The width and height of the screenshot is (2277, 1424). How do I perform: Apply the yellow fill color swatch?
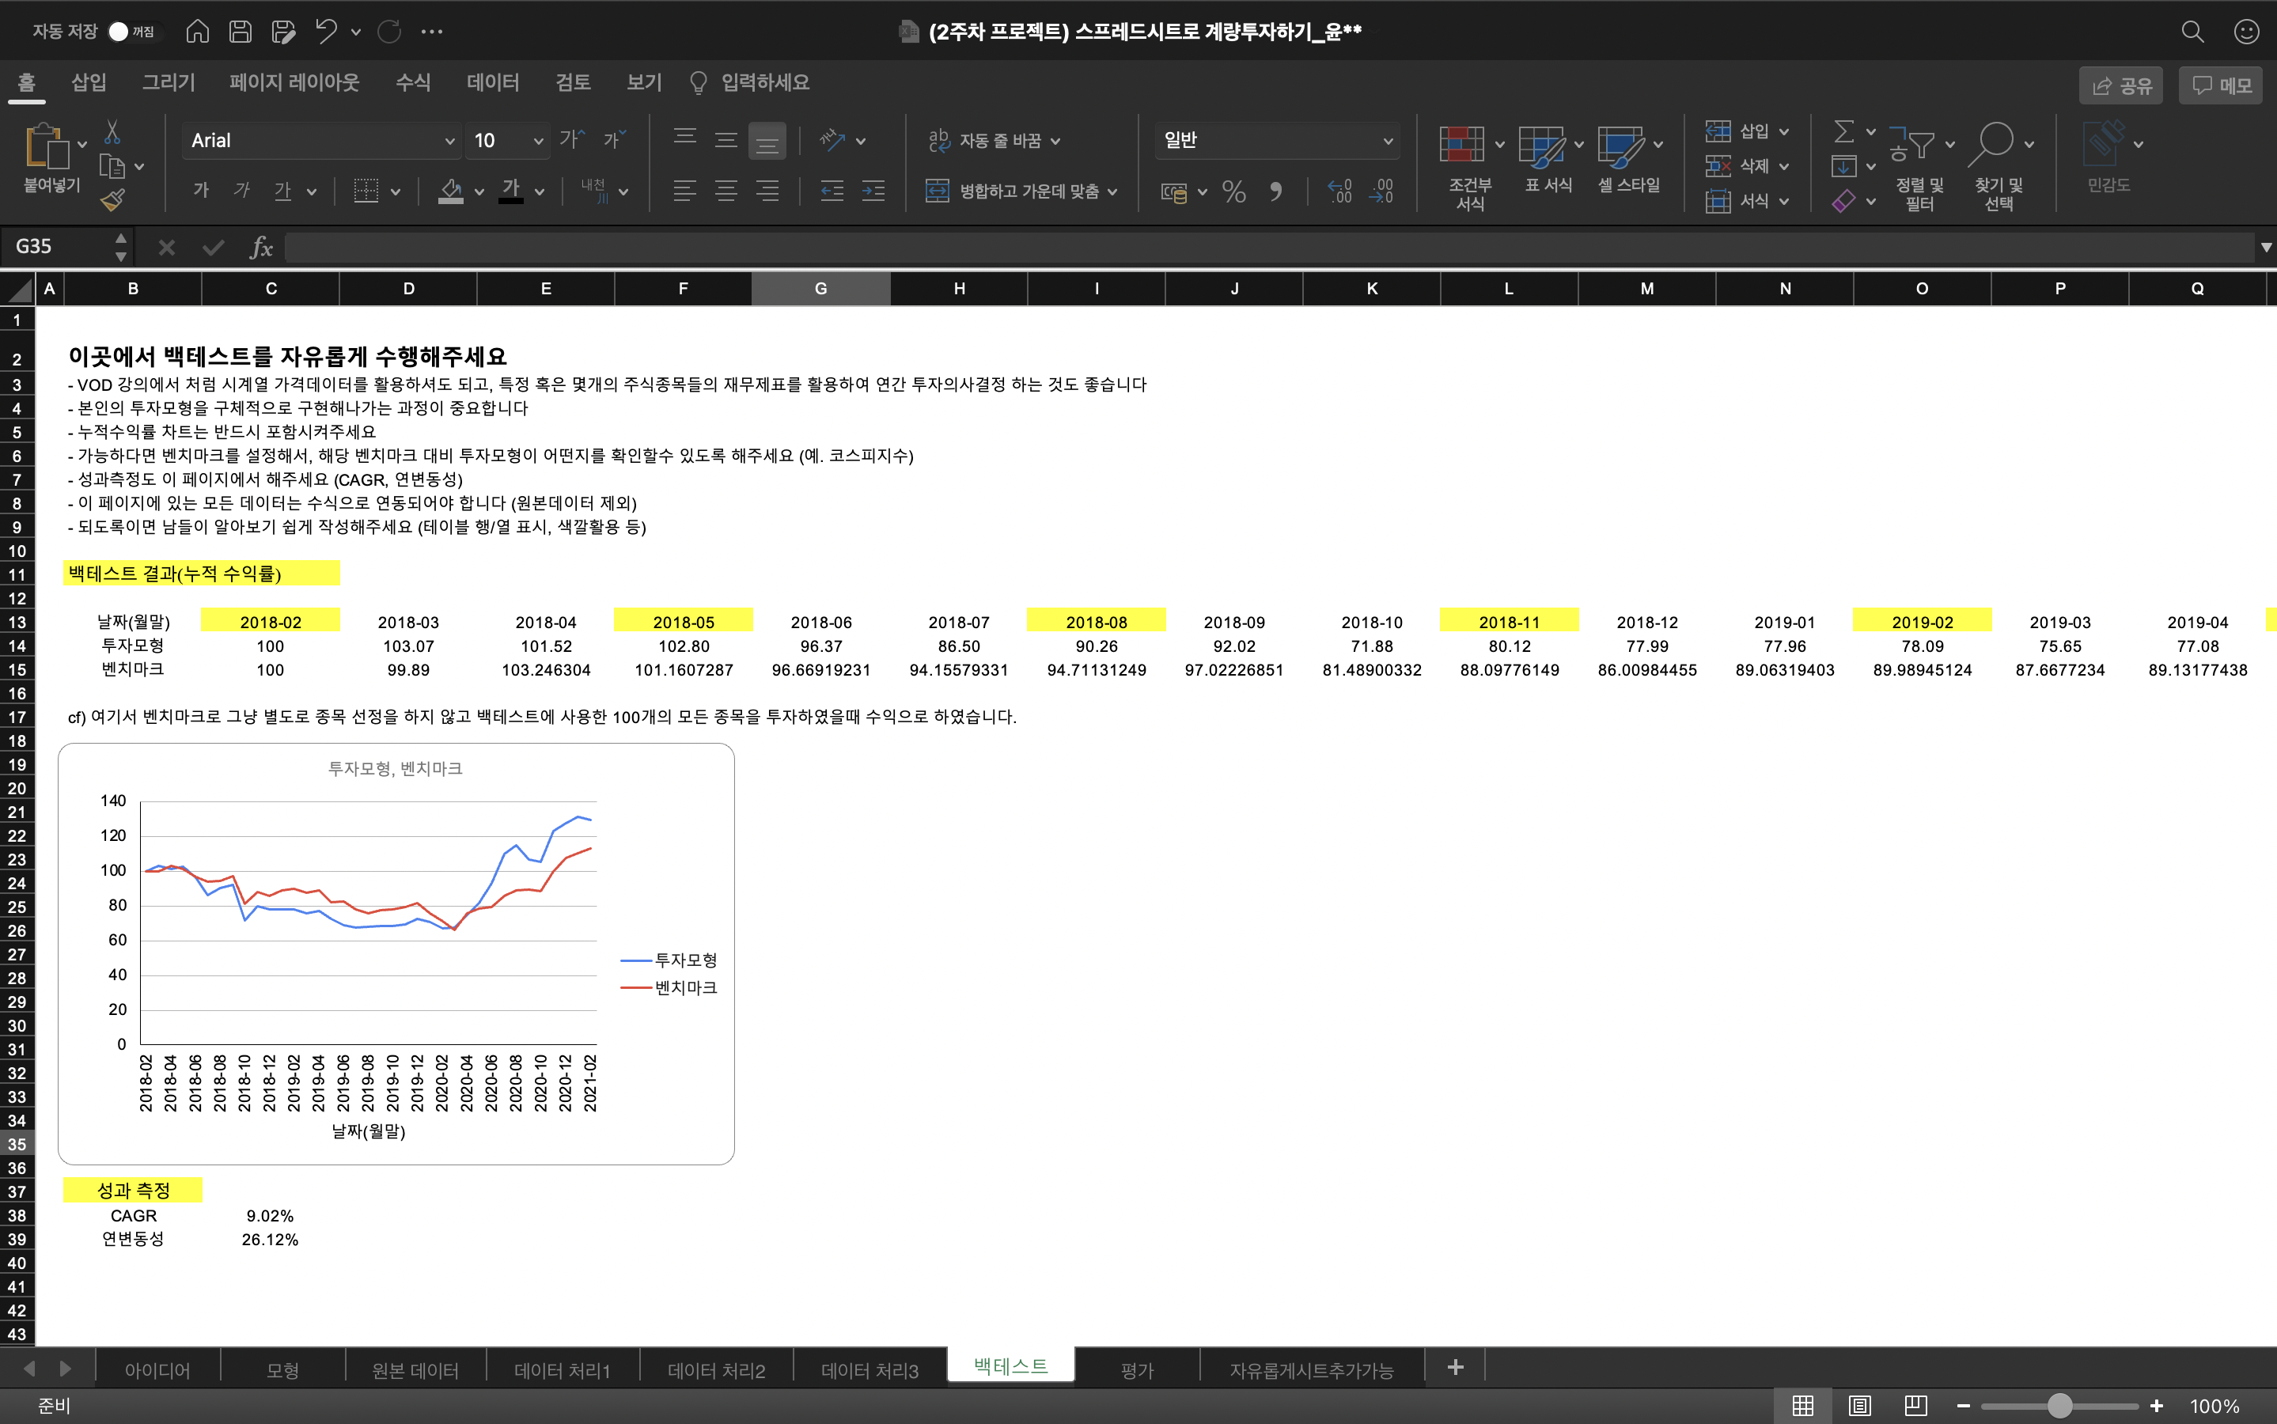pyautogui.click(x=451, y=191)
